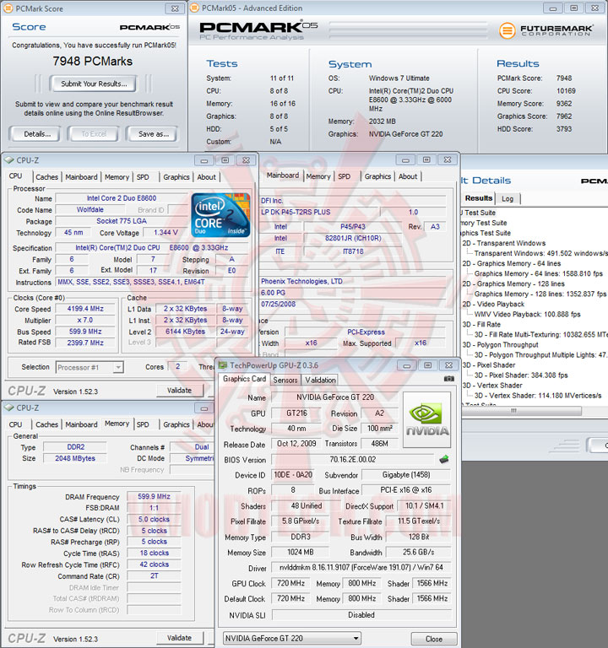
Task: Click Submit Your Results button
Action: pos(94,84)
